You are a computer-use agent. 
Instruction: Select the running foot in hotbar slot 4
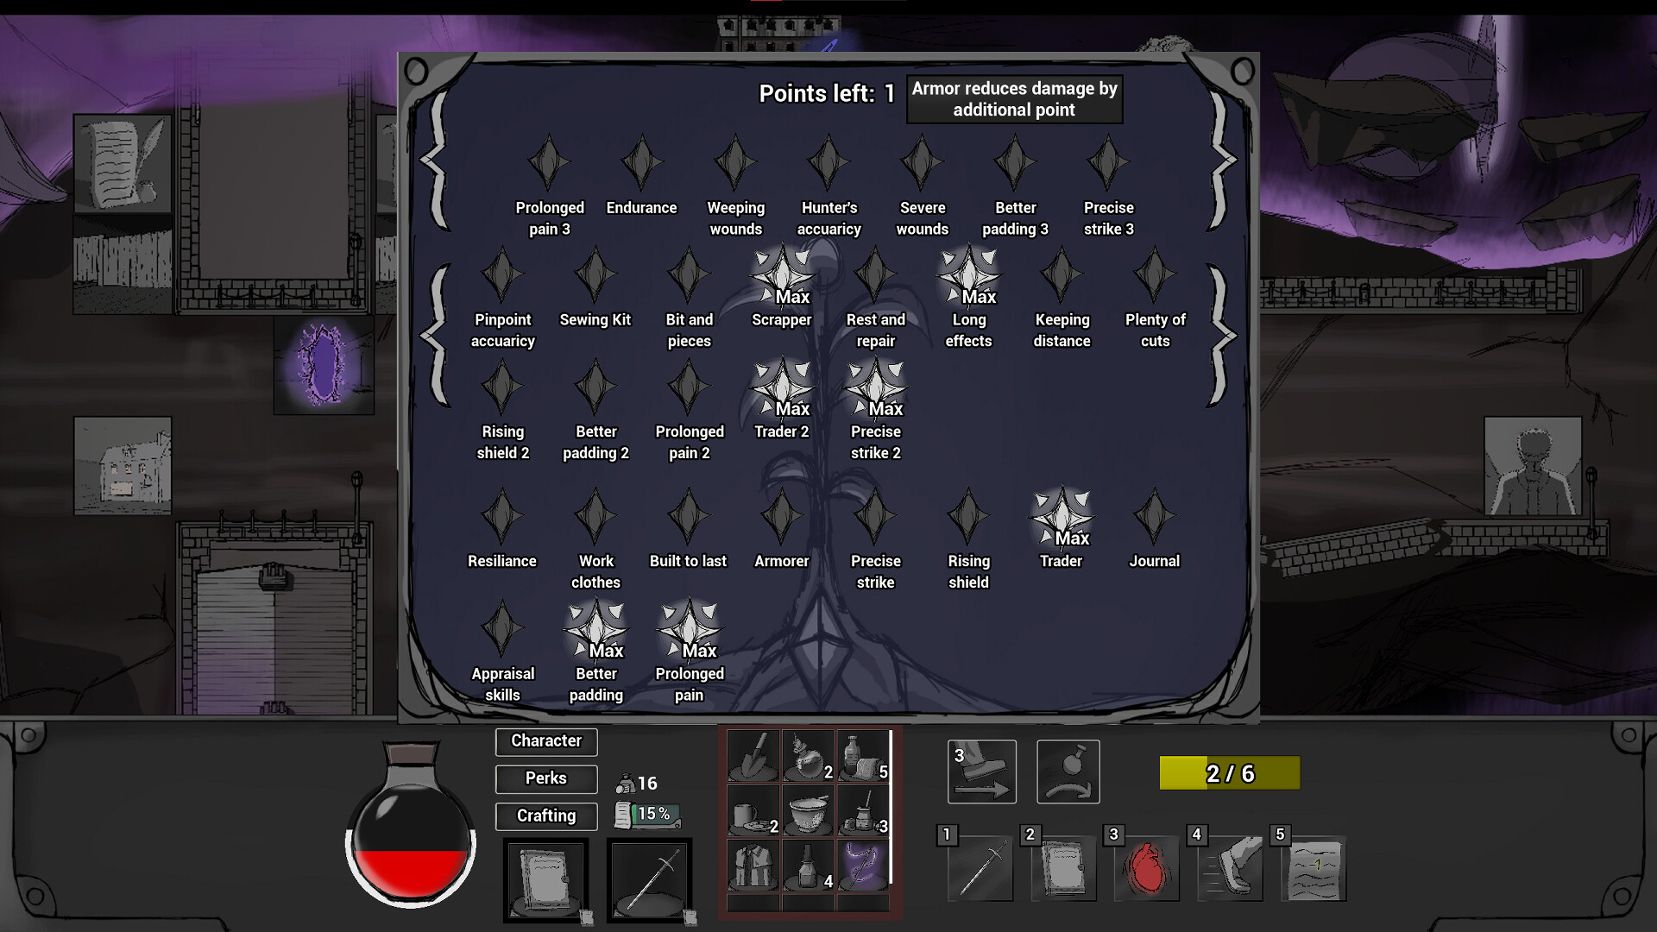pos(1230,868)
